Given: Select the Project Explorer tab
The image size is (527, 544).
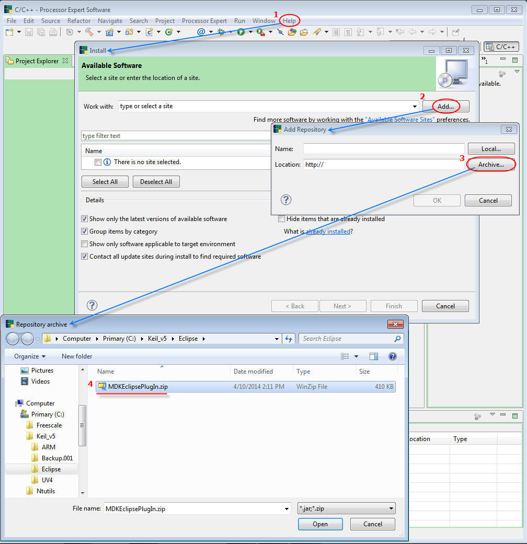Looking at the screenshot, I should pos(37,61).
